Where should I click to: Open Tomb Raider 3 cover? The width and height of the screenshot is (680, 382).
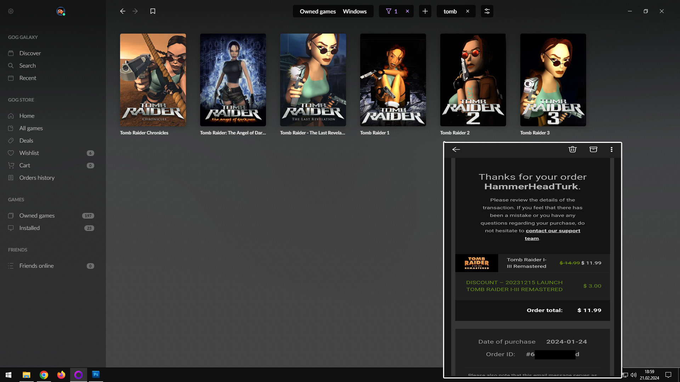553,80
